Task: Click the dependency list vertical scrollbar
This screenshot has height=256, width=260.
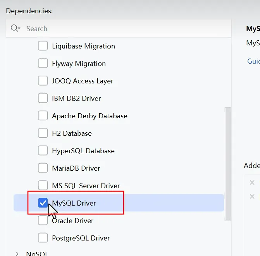Action: [x=228, y=163]
